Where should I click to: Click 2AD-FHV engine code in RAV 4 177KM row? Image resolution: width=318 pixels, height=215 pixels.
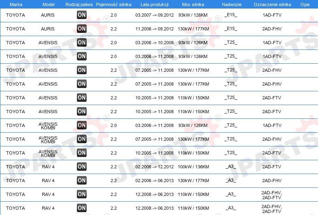tap(272, 181)
